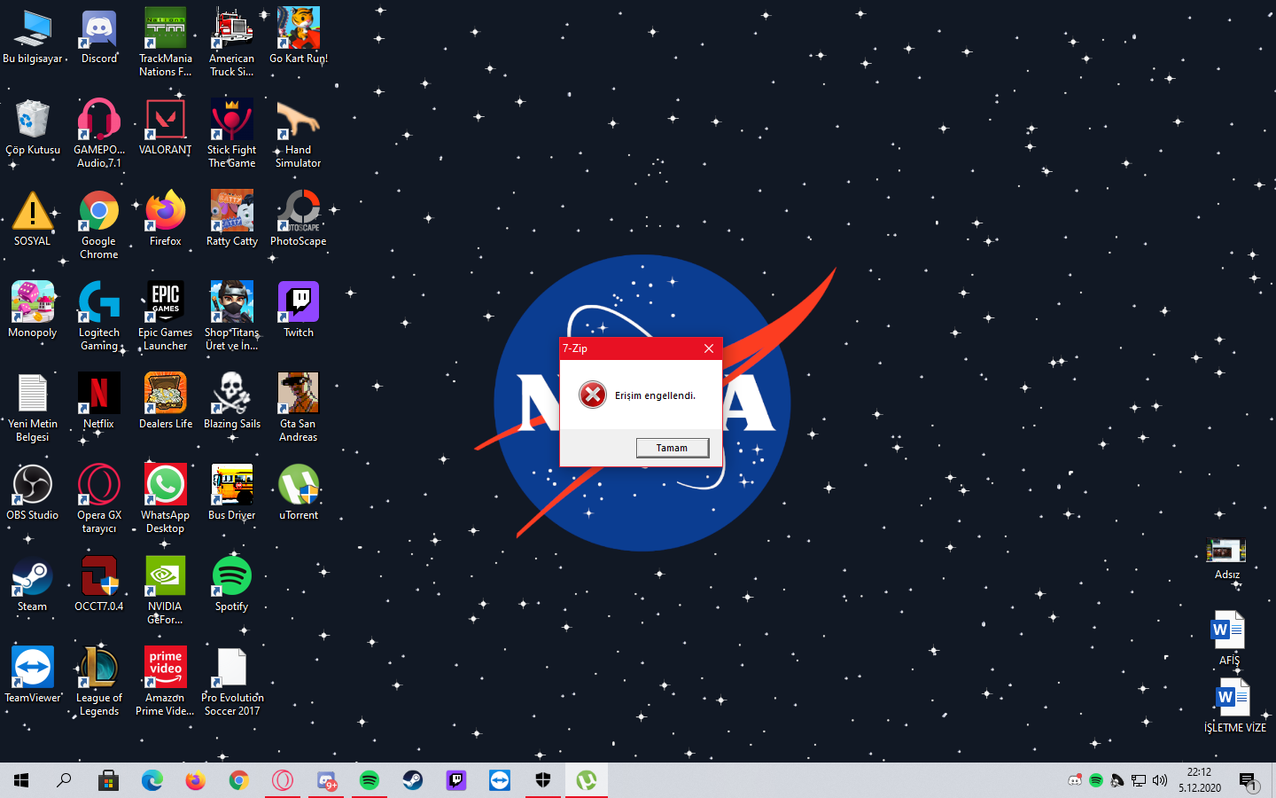Select OBS Studio desktop shortcut
The height and width of the screenshot is (798, 1276).
[33, 494]
